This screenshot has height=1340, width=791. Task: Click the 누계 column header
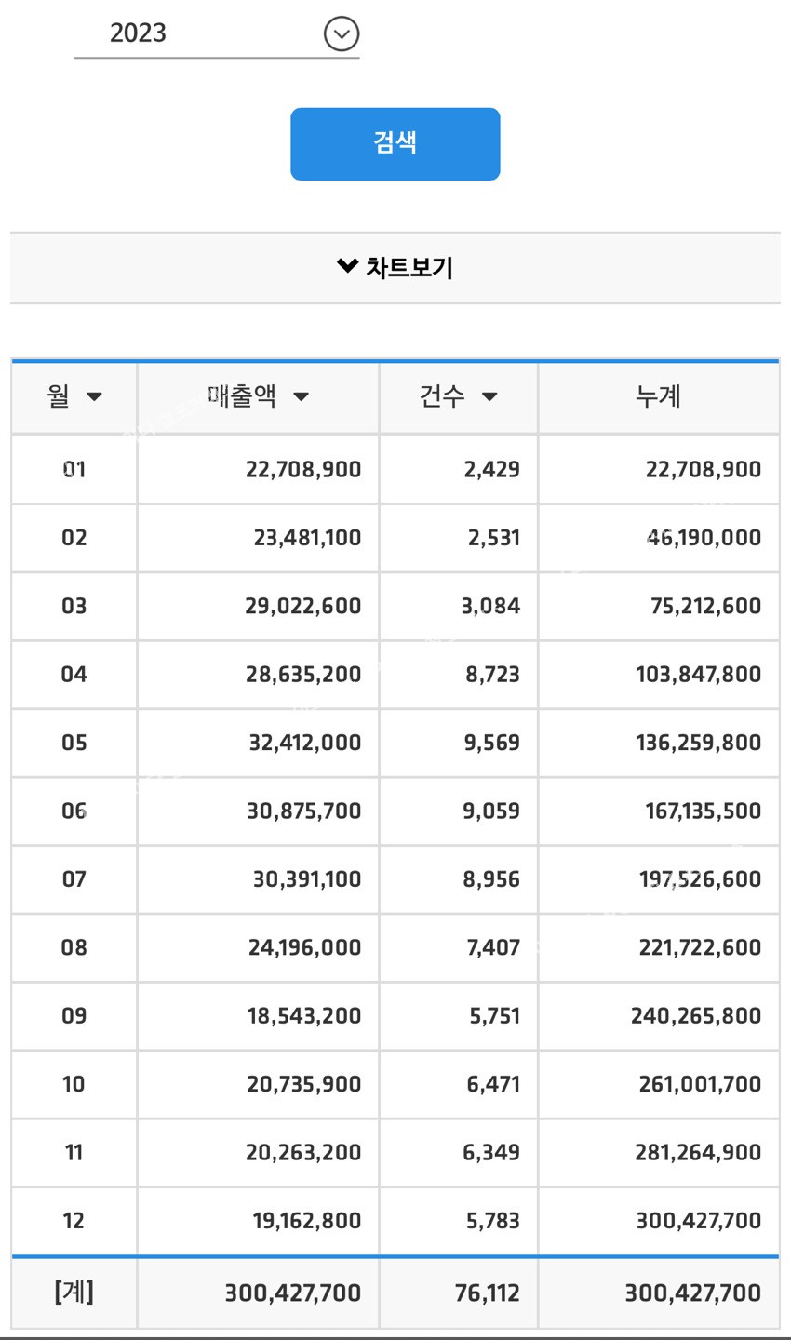[658, 396]
